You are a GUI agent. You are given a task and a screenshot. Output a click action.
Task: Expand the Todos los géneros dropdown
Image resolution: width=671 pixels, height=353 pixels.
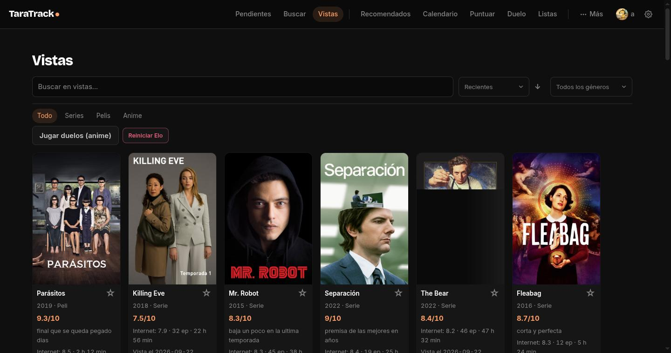tap(591, 87)
